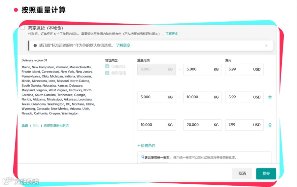Toggle the 街道地址 checkbox
This screenshot has width=297, height=187.
pyautogui.click(x=107, y=66)
